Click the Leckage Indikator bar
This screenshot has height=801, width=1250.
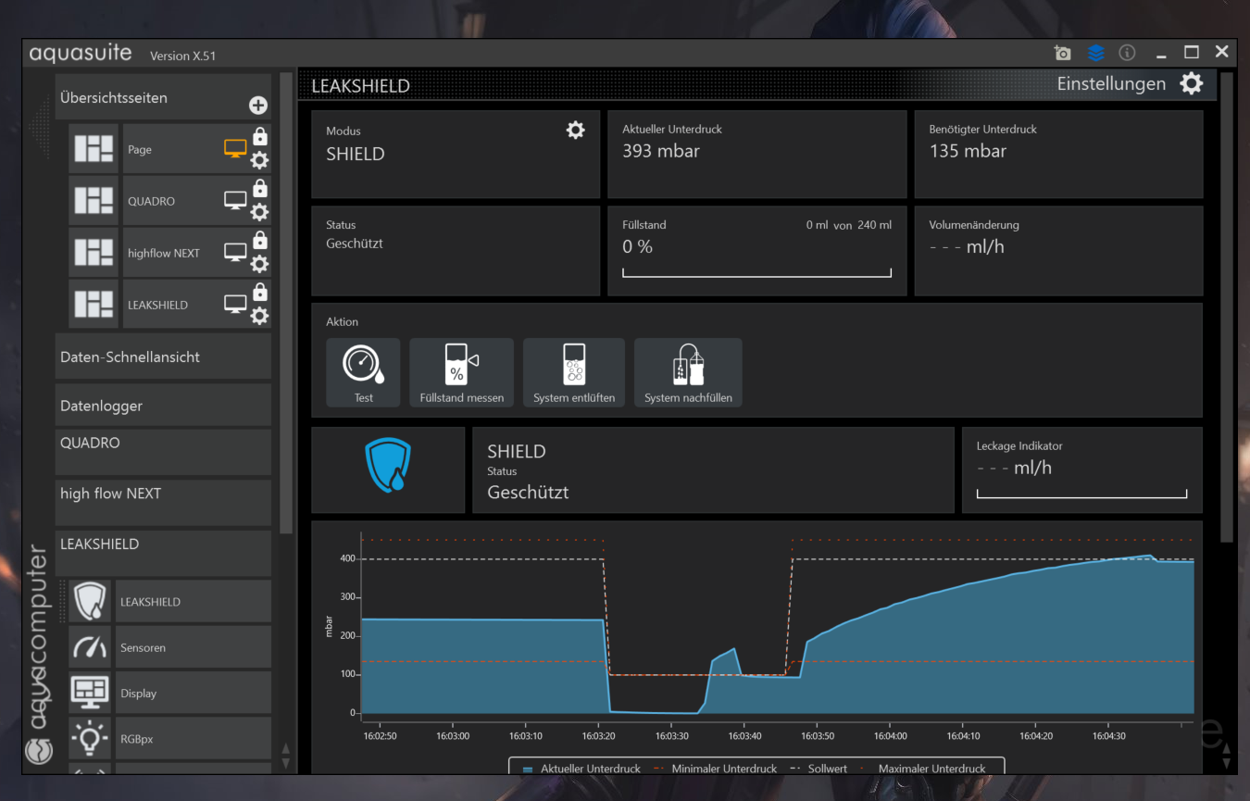[1081, 494]
